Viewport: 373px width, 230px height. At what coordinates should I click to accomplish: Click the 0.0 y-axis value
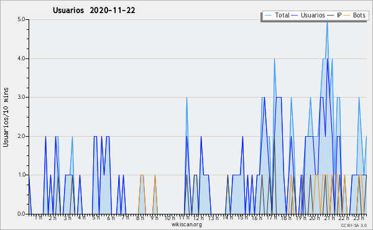[x=21, y=214]
